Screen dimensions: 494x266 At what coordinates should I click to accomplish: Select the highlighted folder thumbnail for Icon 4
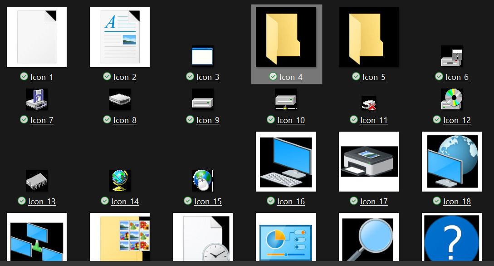click(x=285, y=37)
